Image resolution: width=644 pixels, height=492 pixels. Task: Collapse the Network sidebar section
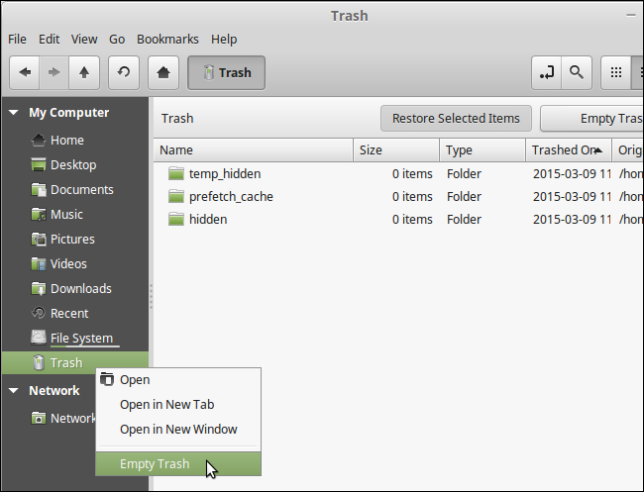(x=14, y=390)
